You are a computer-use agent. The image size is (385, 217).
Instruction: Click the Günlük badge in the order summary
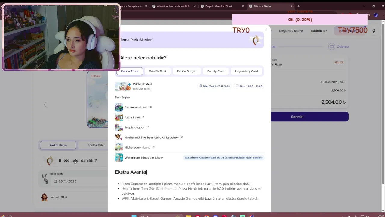339,62
